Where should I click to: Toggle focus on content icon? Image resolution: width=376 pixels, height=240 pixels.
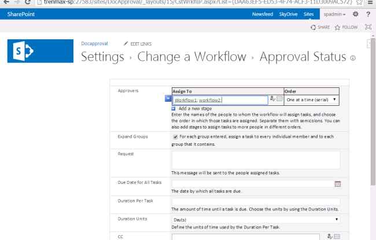[368, 27]
